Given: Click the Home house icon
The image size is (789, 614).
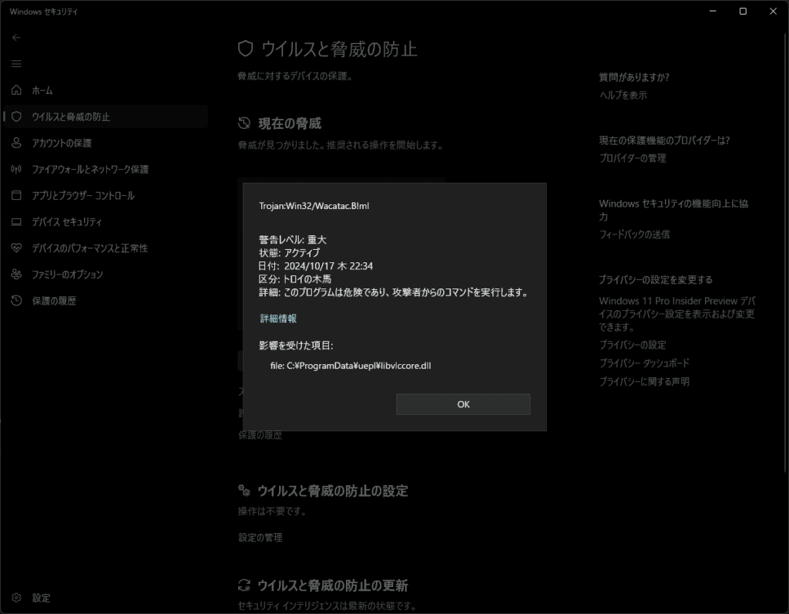Looking at the screenshot, I should pyautogui.click(x=16, y=91).
